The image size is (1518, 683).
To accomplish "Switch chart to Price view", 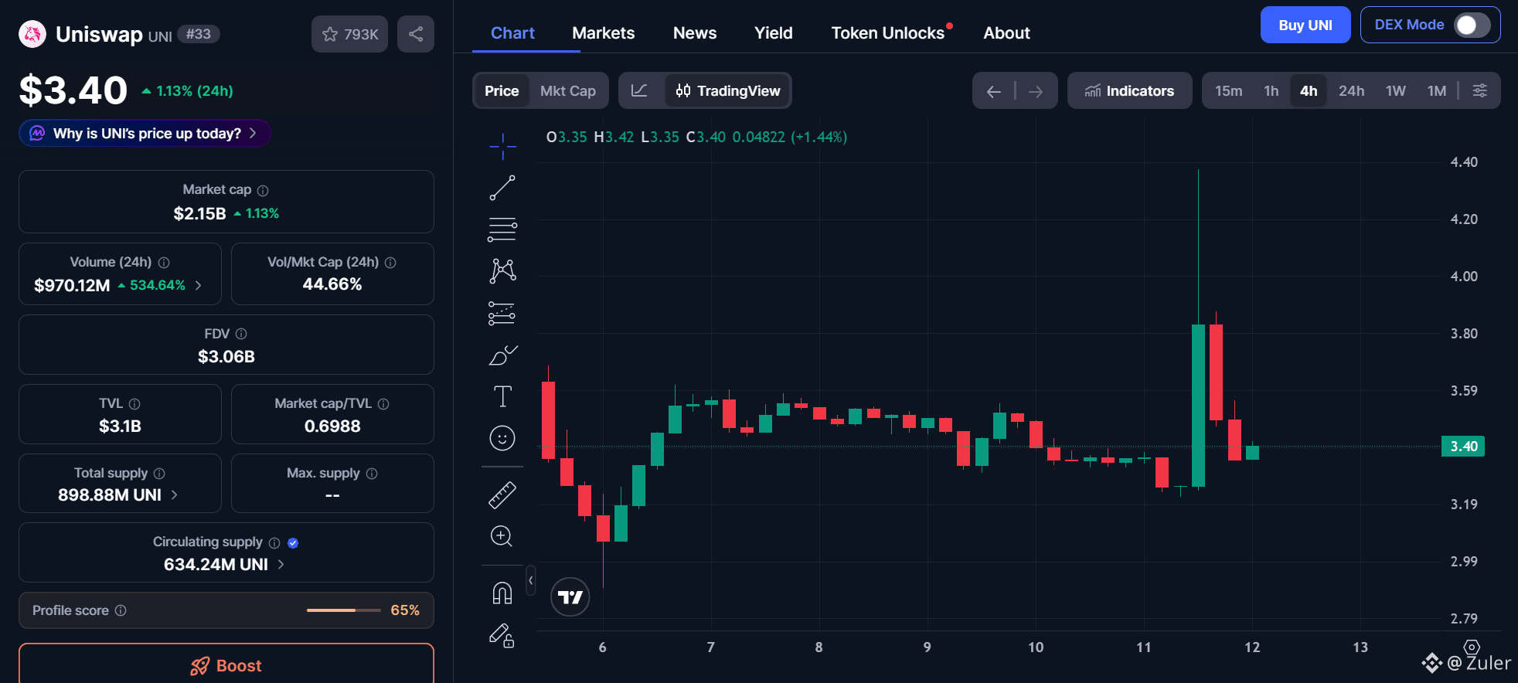I will tap(502, 90).
